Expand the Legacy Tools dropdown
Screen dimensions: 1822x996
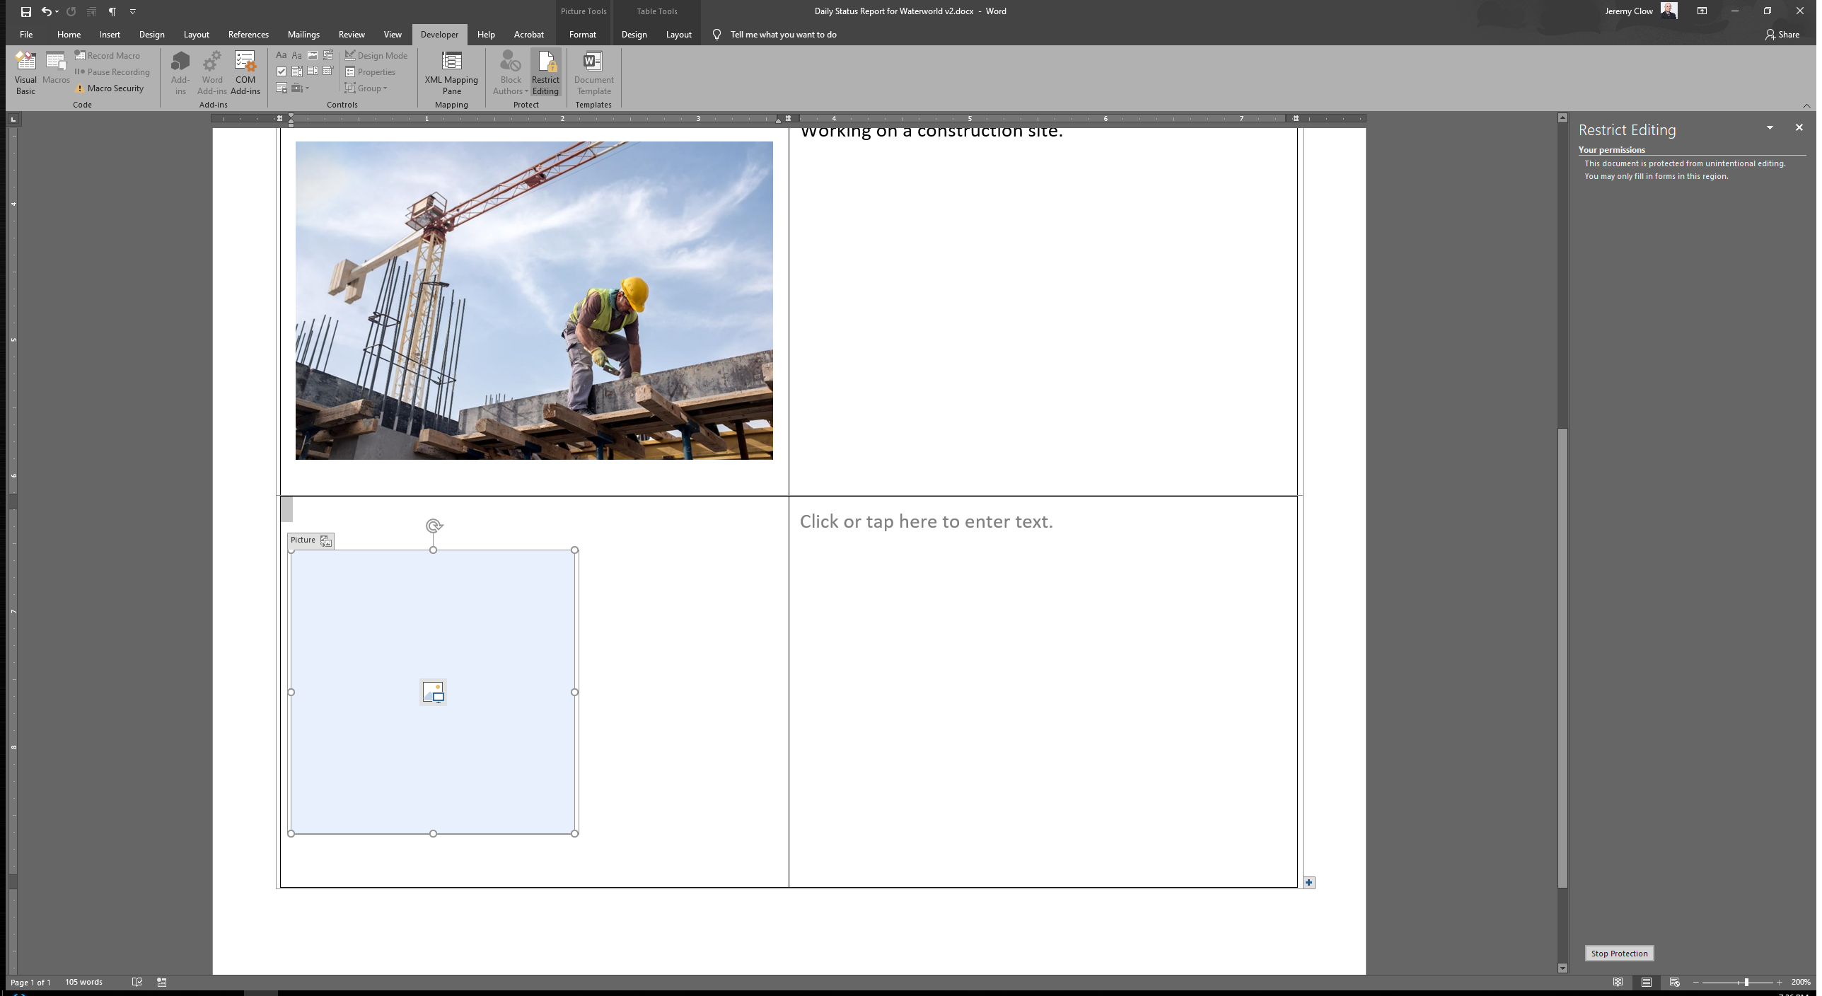click(299, 88)
